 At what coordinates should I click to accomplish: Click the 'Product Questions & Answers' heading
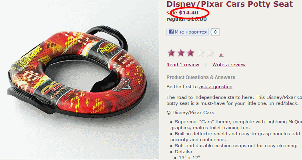(x=201, y=77)
